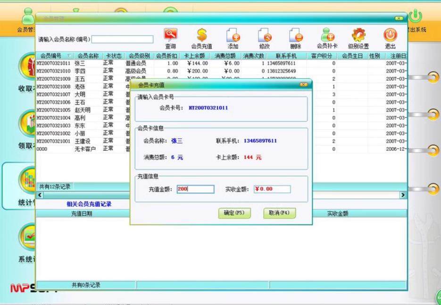Select row HY20070321011 张三

point(221,64)
